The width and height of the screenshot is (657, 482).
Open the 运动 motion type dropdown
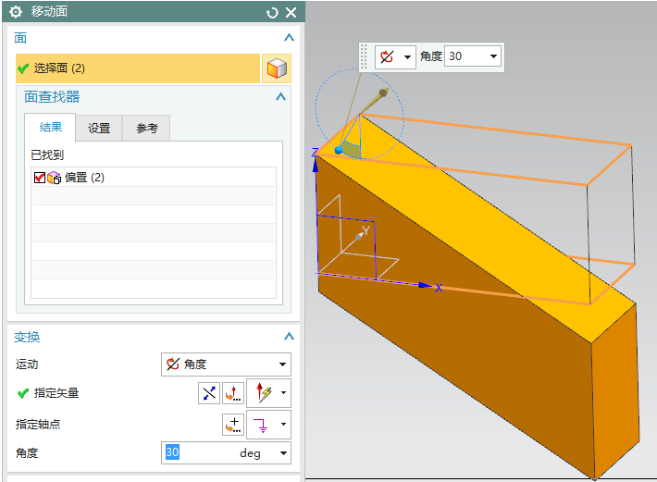226,365
